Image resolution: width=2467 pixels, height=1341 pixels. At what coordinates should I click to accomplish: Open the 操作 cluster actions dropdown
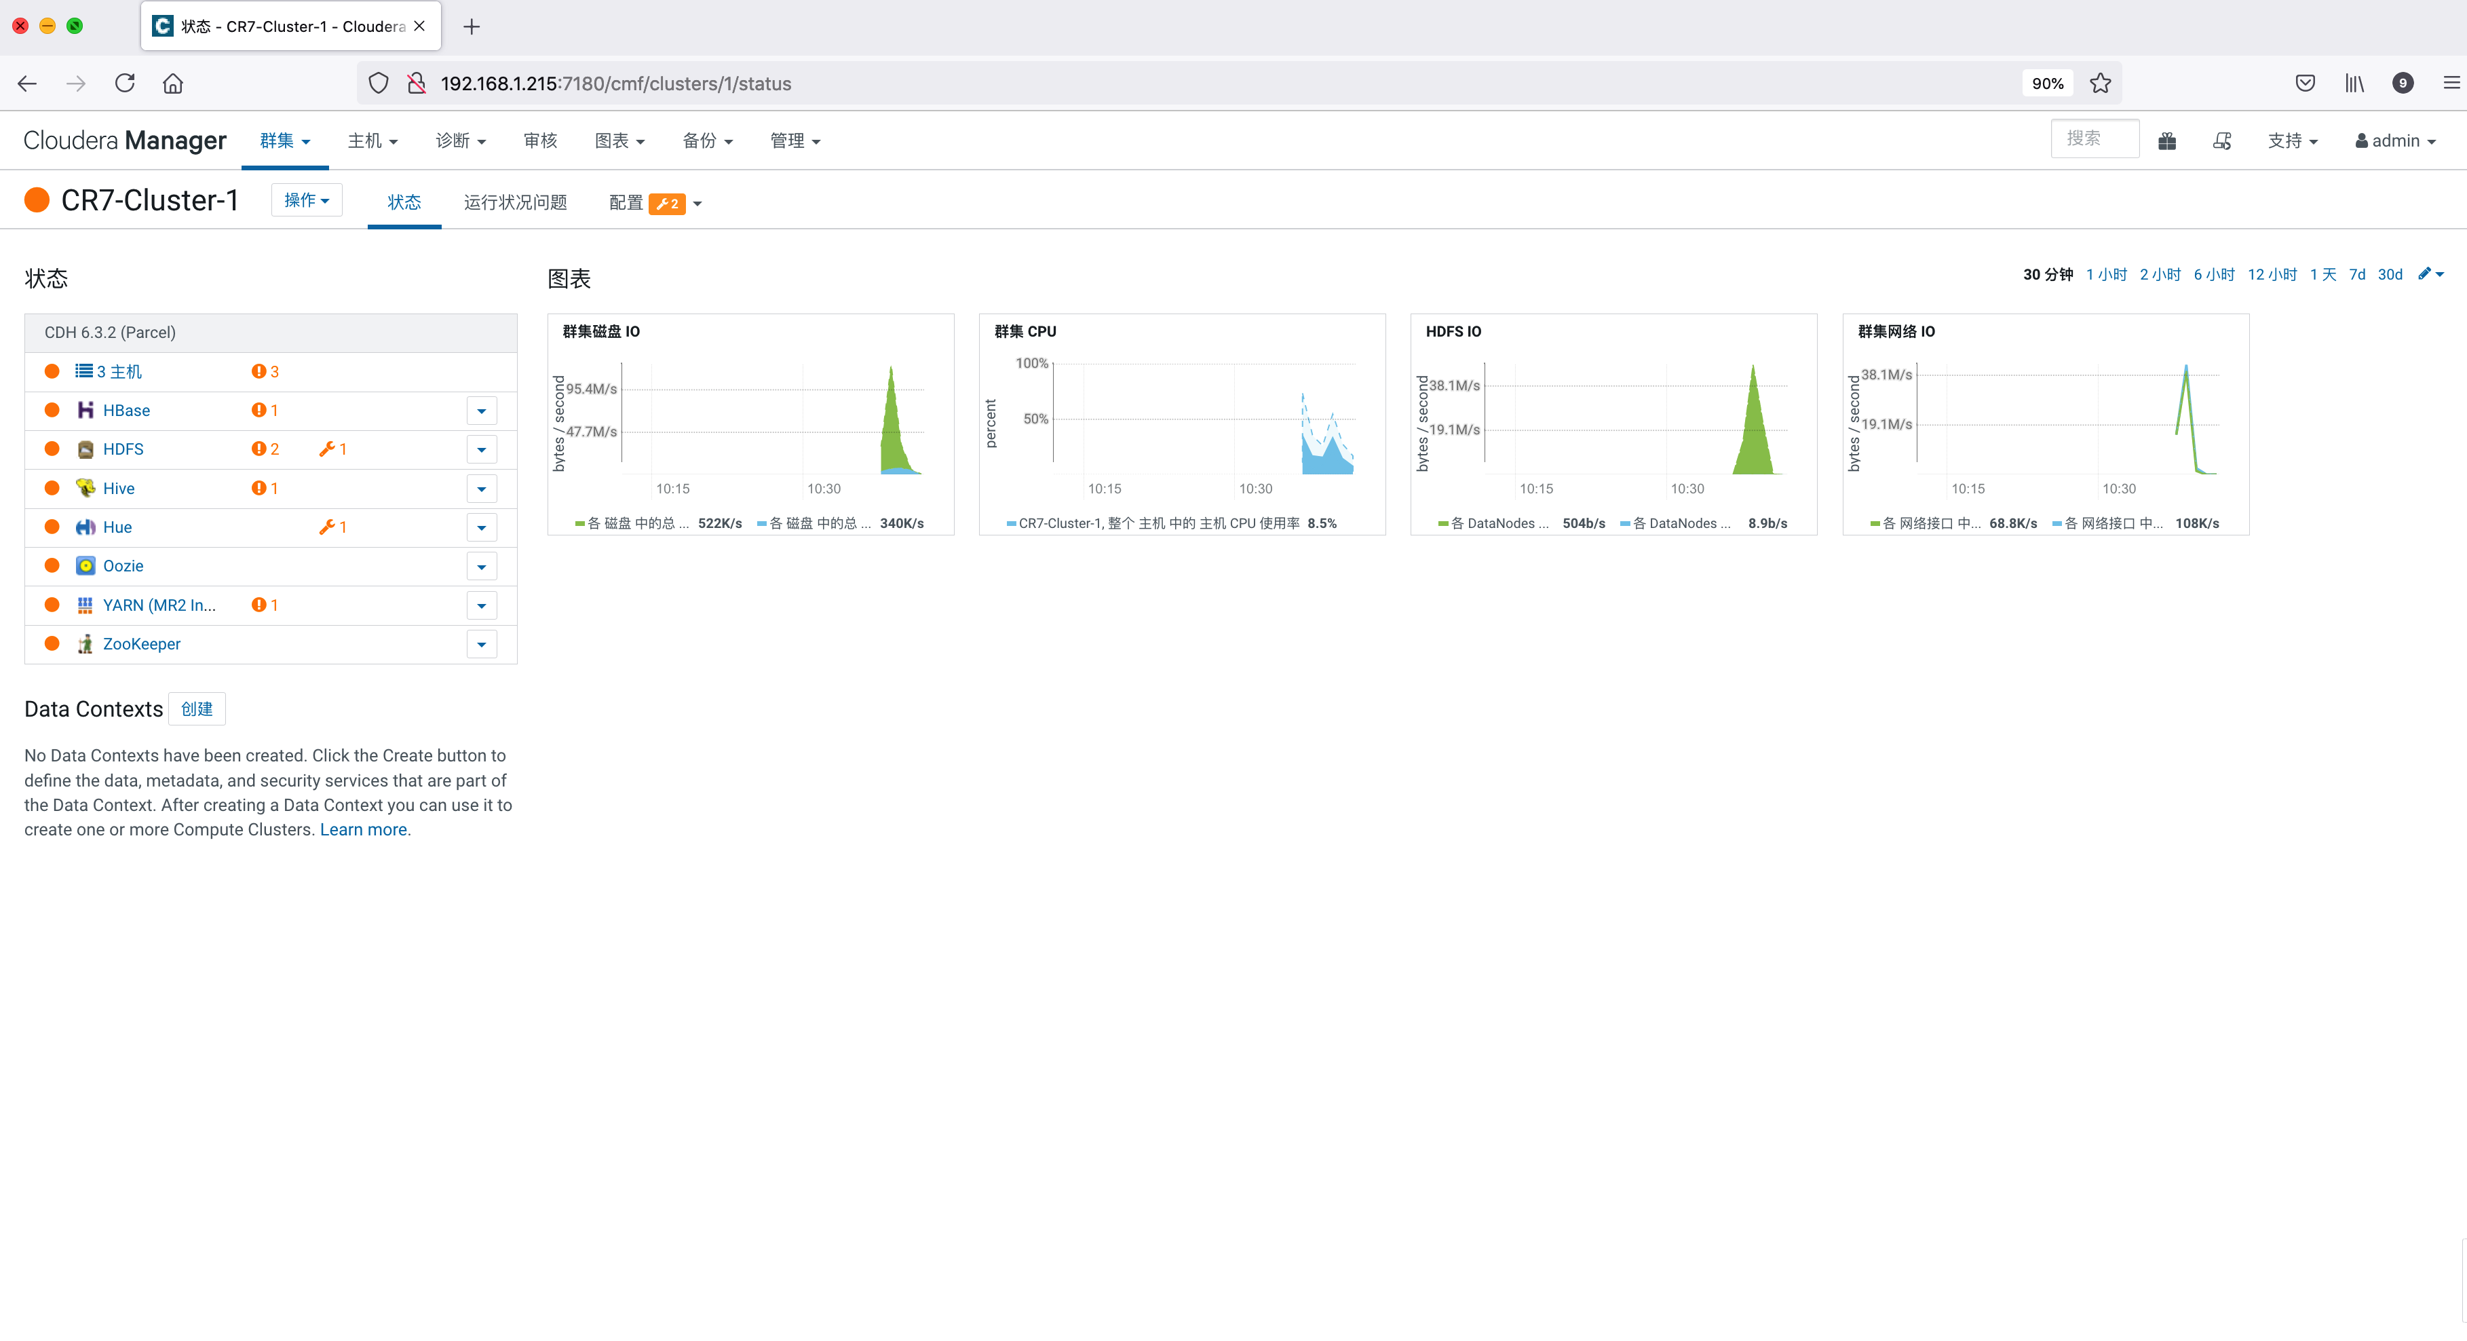pos(307,200)
